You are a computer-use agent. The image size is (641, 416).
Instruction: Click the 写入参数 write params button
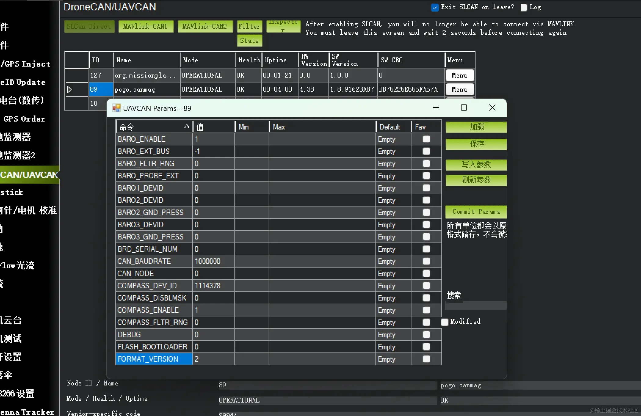[476, 165]
